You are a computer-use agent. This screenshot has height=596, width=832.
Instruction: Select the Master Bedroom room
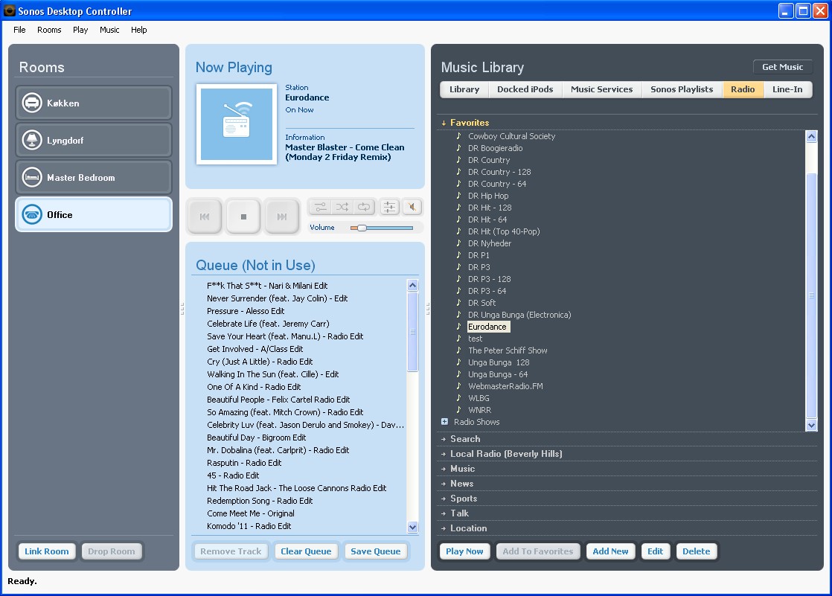tap(93, 177)
